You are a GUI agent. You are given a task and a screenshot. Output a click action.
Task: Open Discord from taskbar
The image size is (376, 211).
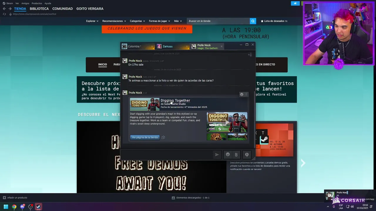click(22, 207)
